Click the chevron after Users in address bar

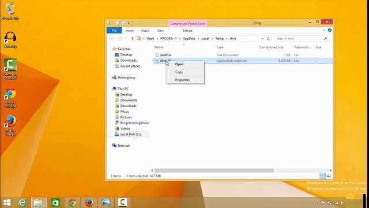pos(157,39)
